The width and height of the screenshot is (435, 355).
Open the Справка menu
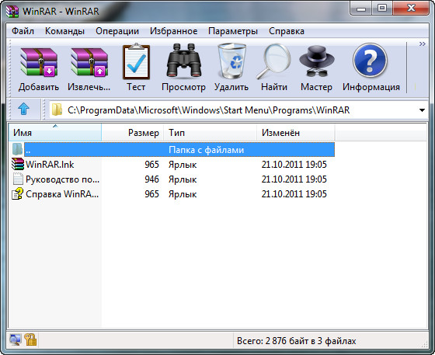click(x=287, y=31)
